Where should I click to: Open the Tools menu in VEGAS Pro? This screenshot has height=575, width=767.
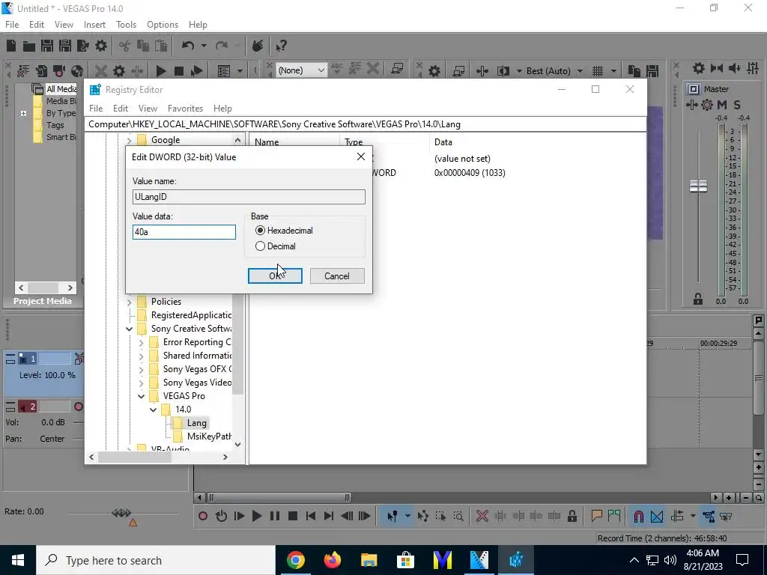tap(126, 25)
